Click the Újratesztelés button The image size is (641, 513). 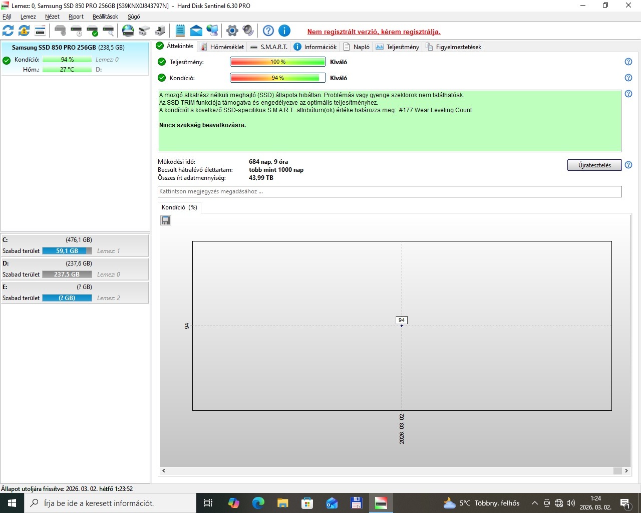point(594,165)
